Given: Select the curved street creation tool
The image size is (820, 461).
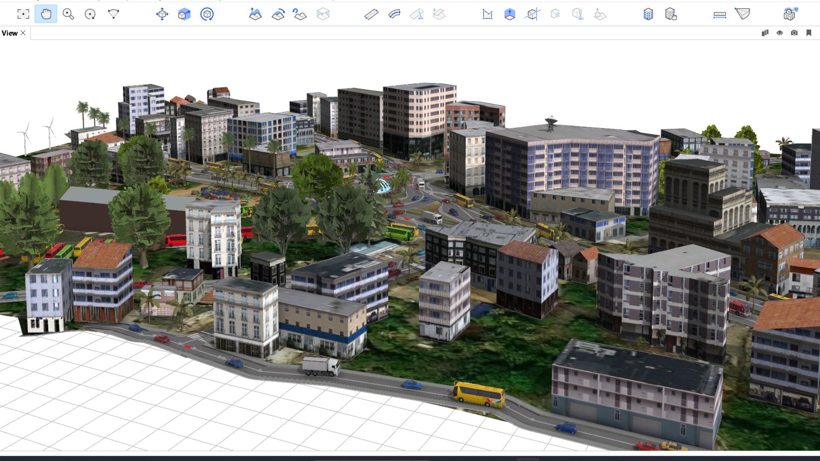Looking at the screenshot, I should coord(394,14).
